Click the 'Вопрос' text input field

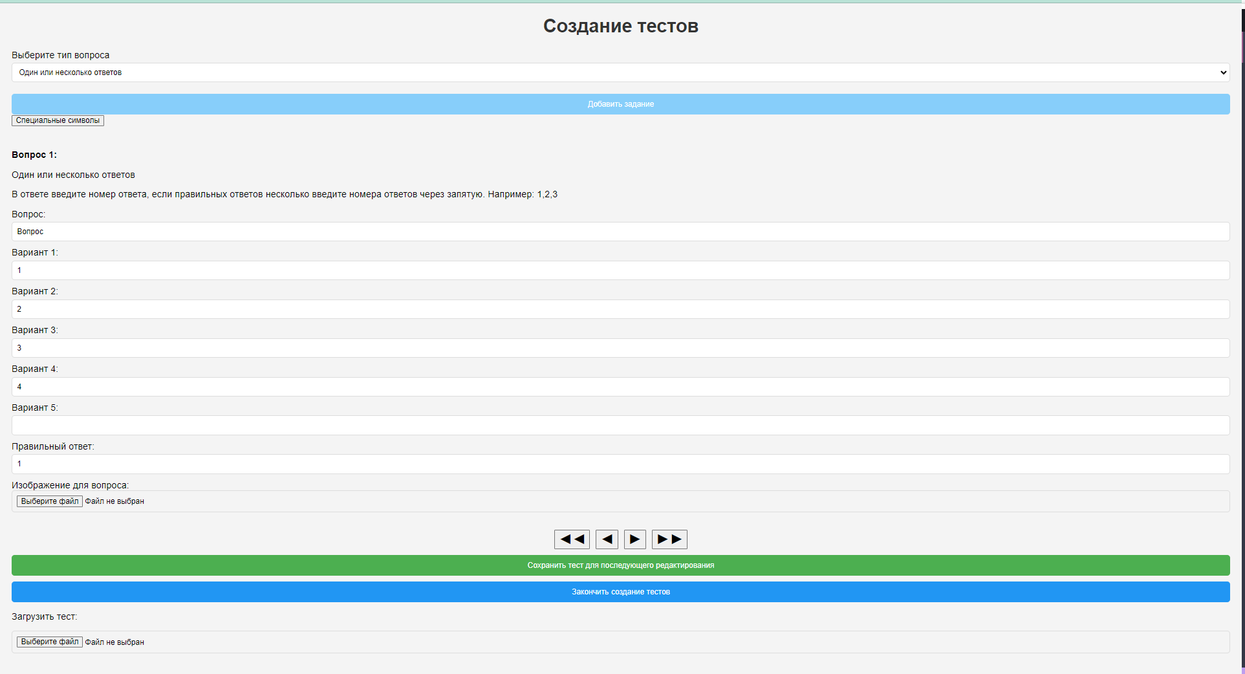620,232
